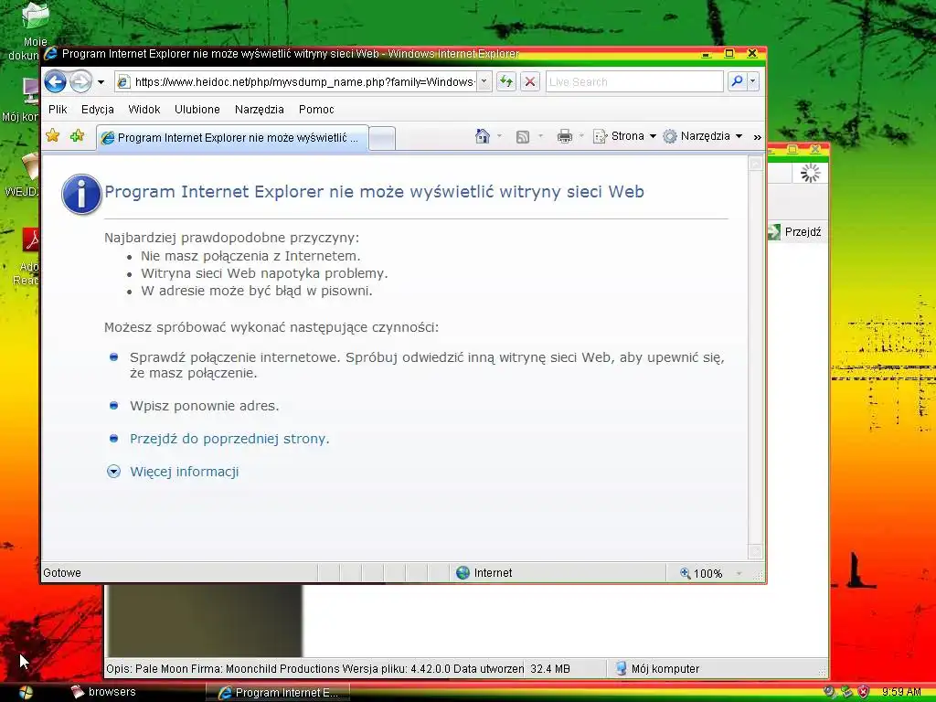Open the Narzędzia menu in menu bar
This screenshot has height=702, width=936.
259,110
